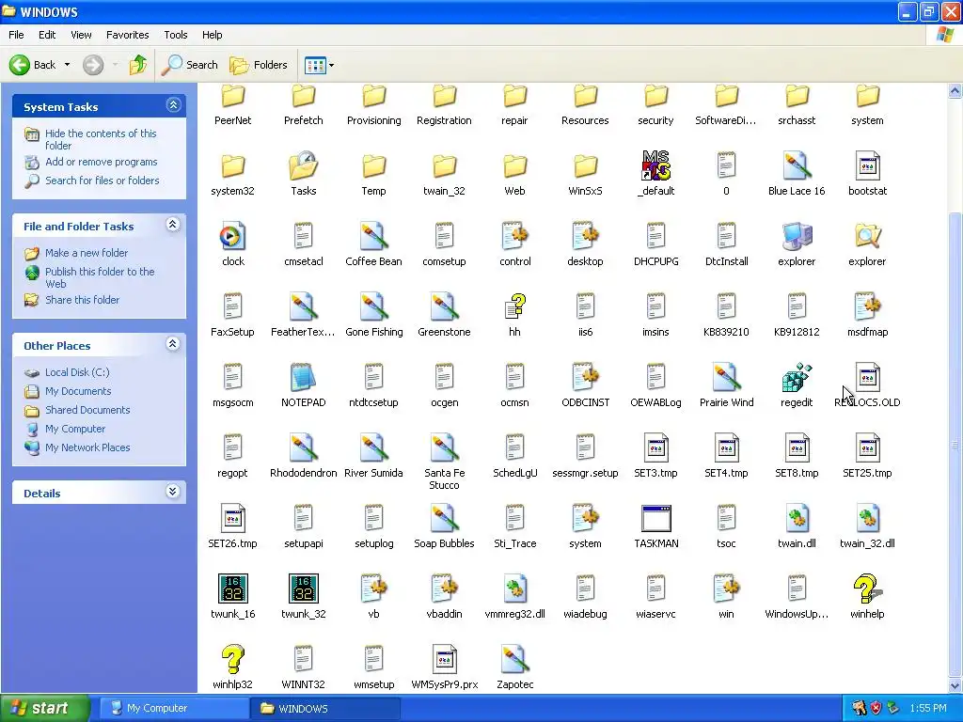Switch to My Computer taskbar window
The width and height of the screenshot is (963, 722).
click(173, 708)
